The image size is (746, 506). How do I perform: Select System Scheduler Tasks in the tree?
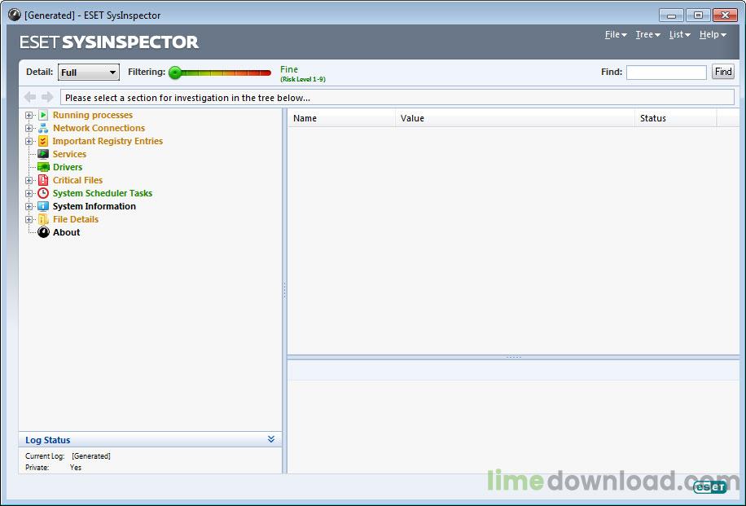click(x=103, y=193)
